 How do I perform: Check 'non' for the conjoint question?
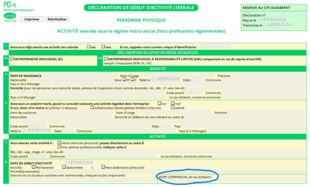click(x=172, y=103)
